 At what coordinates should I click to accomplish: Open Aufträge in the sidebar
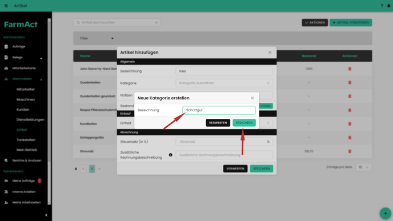point(19,47)
